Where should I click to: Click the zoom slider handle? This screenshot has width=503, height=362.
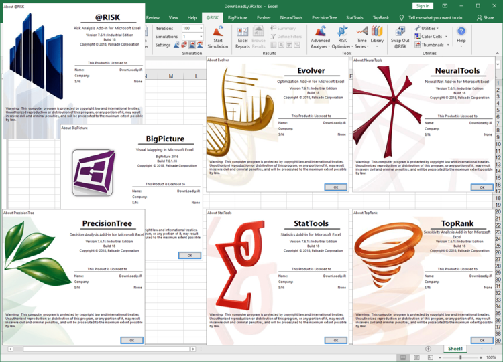pyautogui.click(x=461, y=357)
